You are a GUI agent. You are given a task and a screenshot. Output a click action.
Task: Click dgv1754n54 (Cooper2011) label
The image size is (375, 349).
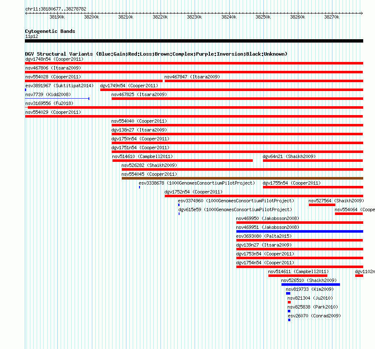click(265, 263)
